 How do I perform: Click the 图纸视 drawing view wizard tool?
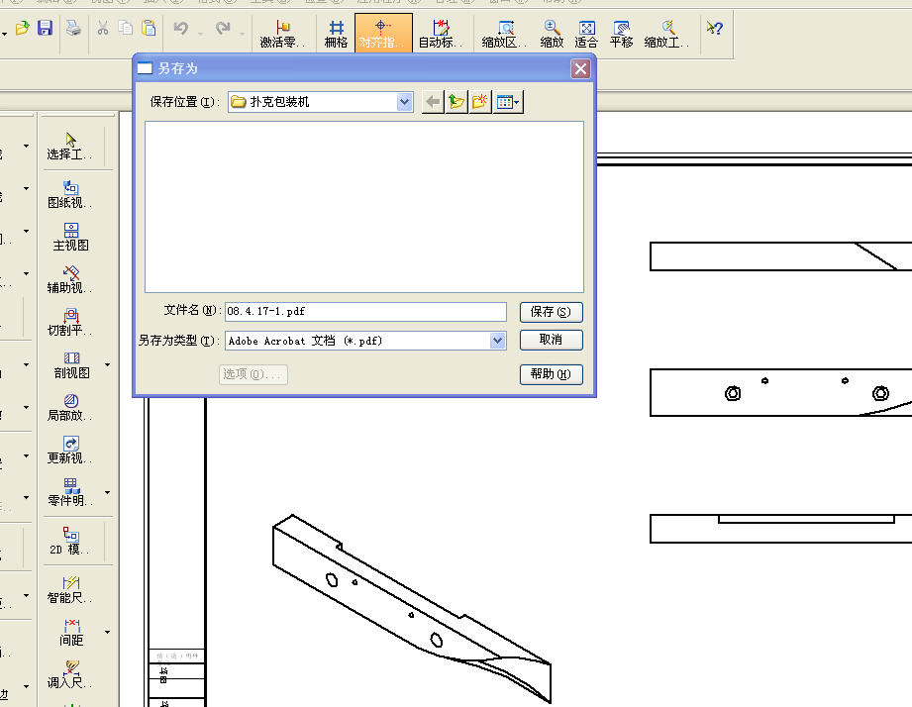click(69, 194)
